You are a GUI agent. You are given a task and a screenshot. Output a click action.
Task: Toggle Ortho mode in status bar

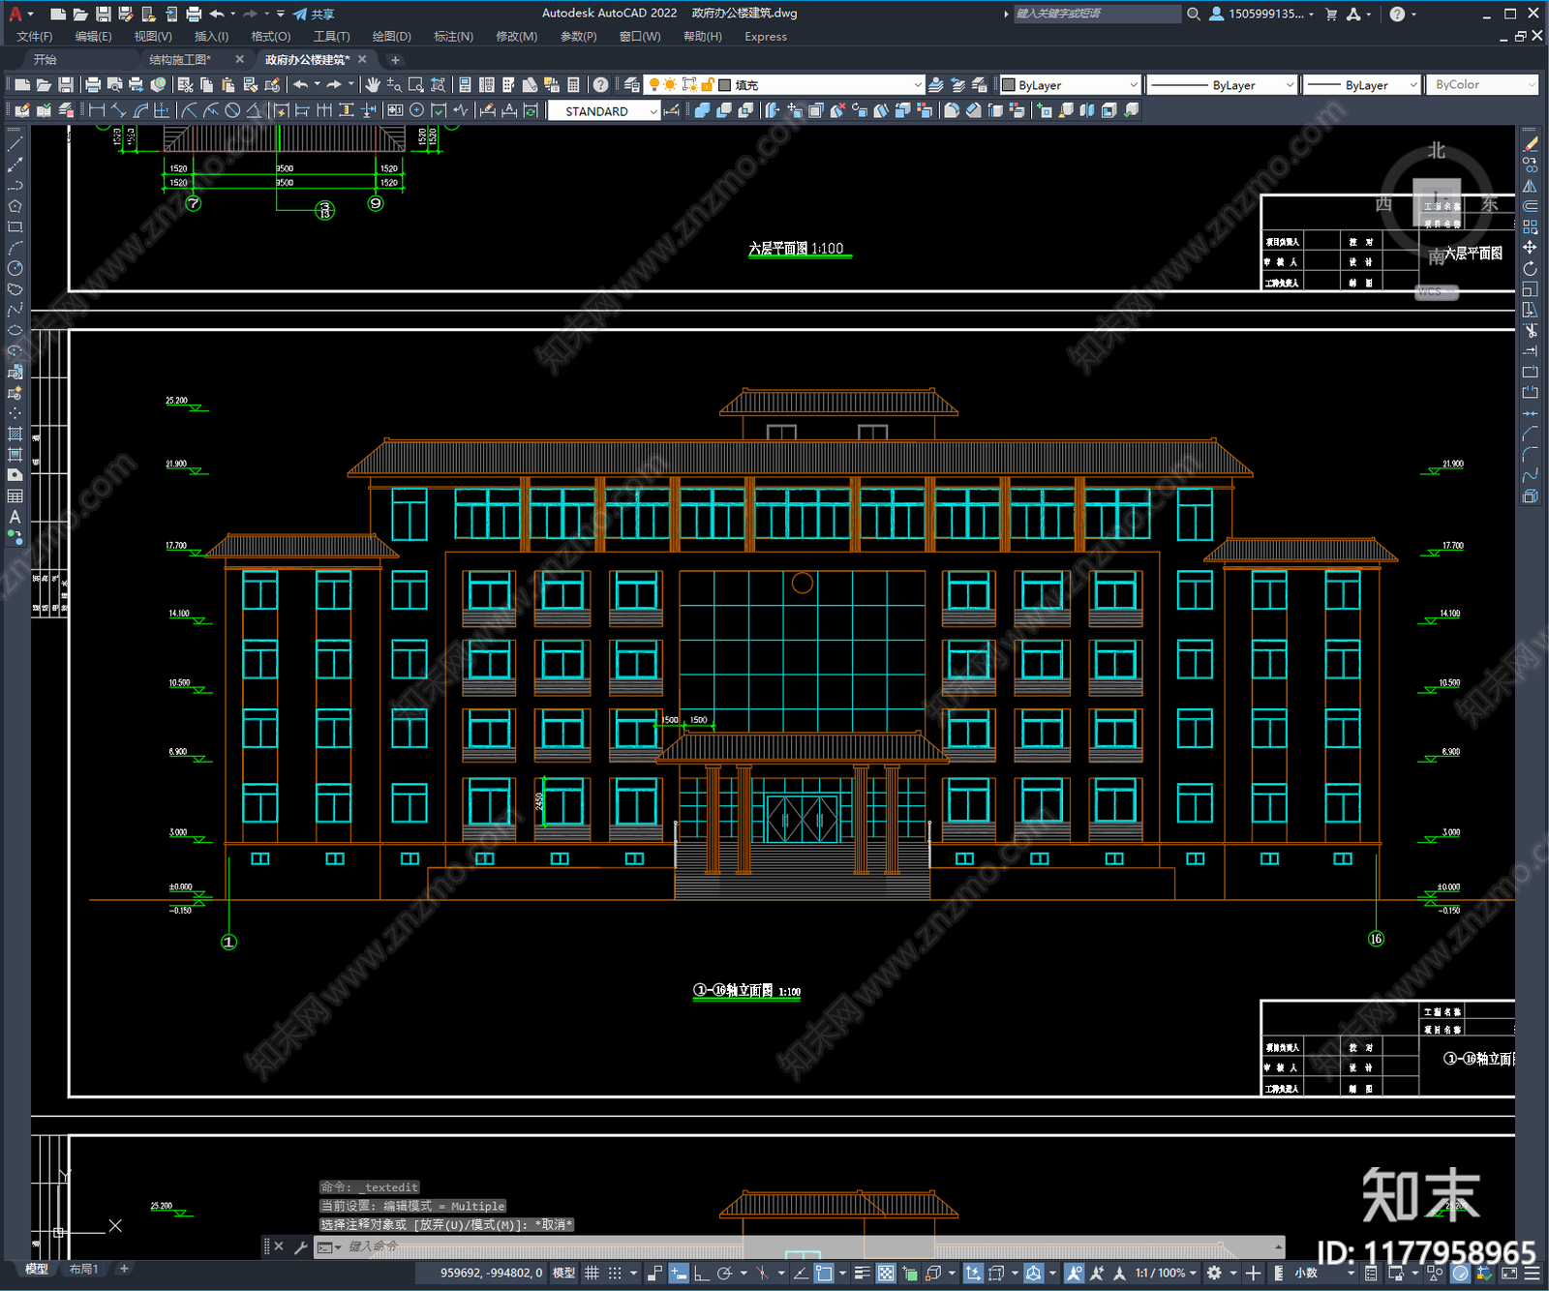(x=702, y=1273)
